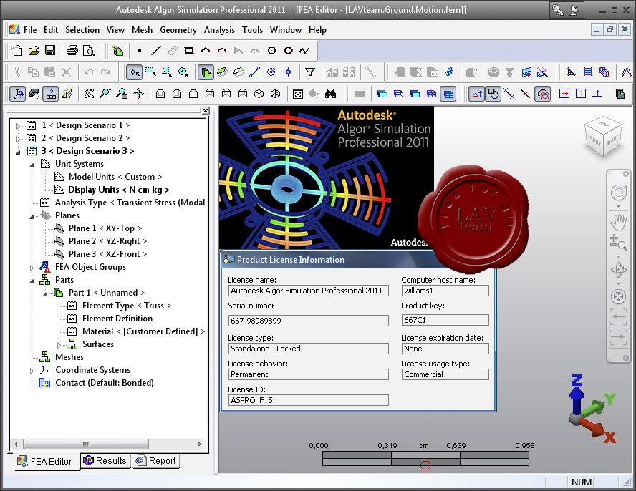Toggle the overlapping shapes display button

[x=493, y=94]
